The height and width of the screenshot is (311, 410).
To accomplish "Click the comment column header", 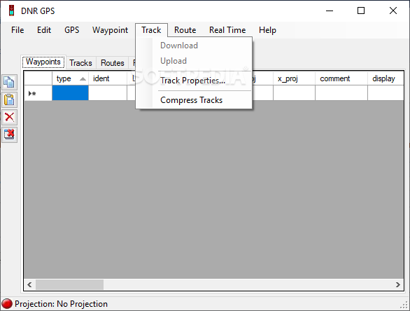I will tap(341, 78).
